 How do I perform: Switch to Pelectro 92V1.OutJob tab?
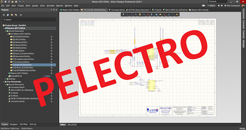pos(199,10)
